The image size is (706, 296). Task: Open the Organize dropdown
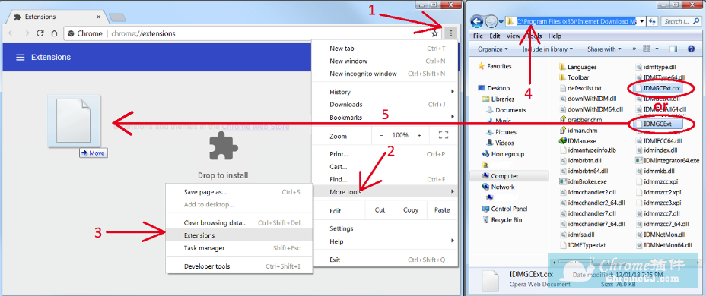coord(492,49)
